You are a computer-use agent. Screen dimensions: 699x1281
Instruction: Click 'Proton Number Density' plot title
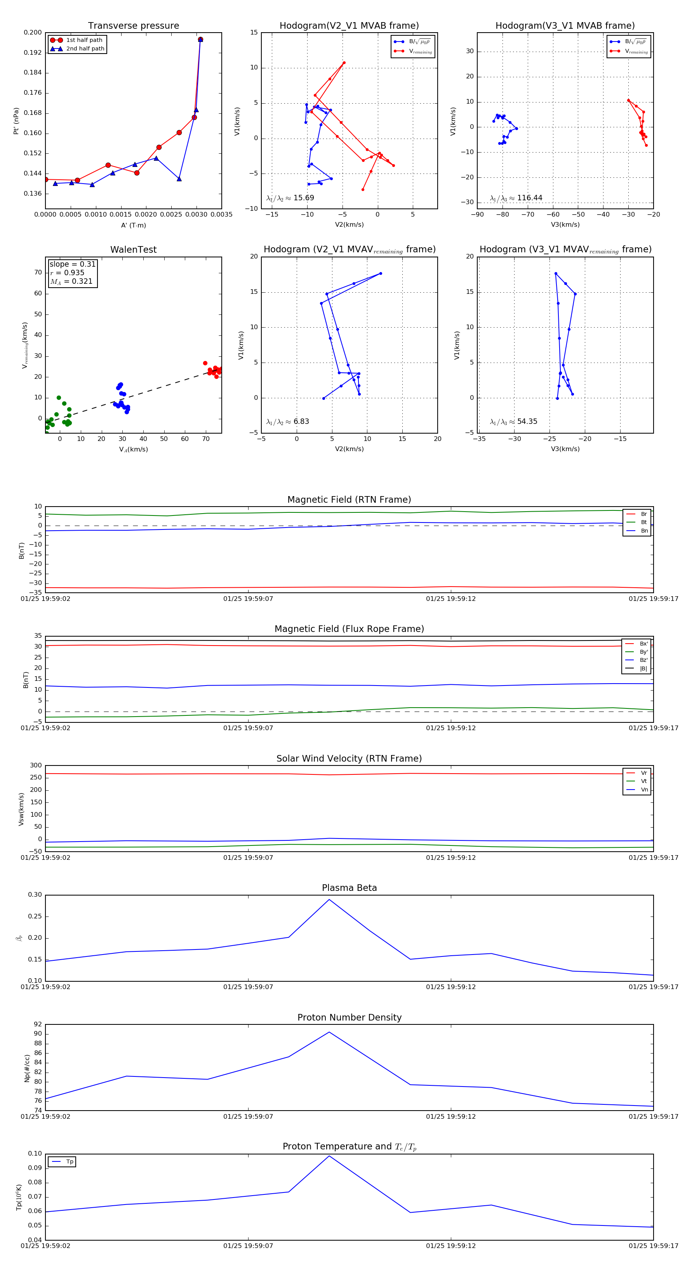(x=349, y=1017)
